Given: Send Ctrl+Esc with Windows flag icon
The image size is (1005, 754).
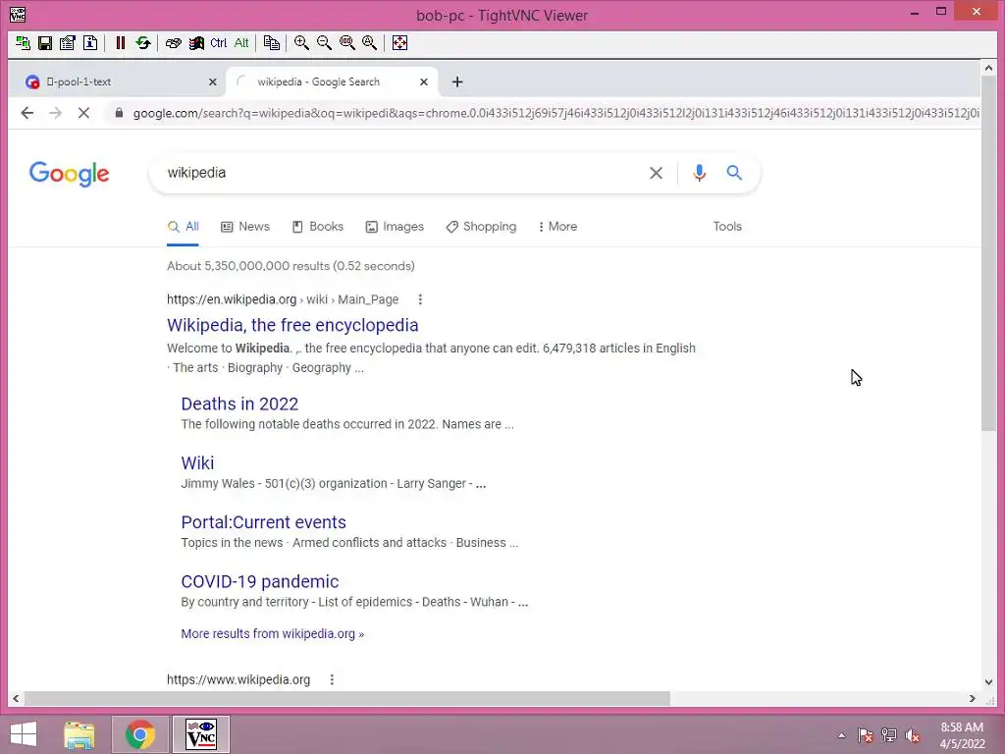Looking at the screenshot, I should [196, 43].
